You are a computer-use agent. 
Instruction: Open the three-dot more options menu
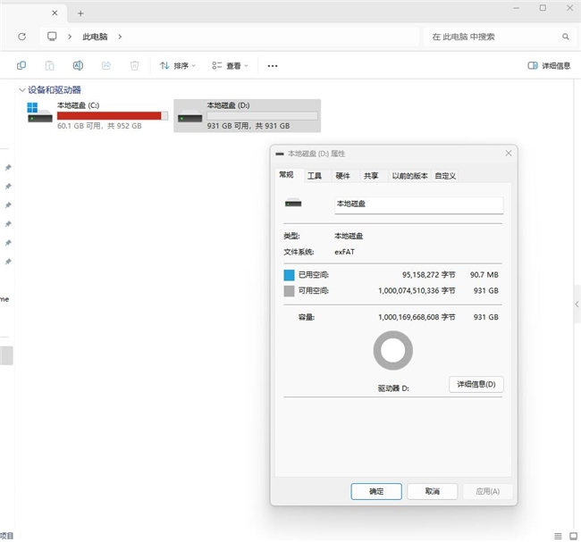[273, 65]
